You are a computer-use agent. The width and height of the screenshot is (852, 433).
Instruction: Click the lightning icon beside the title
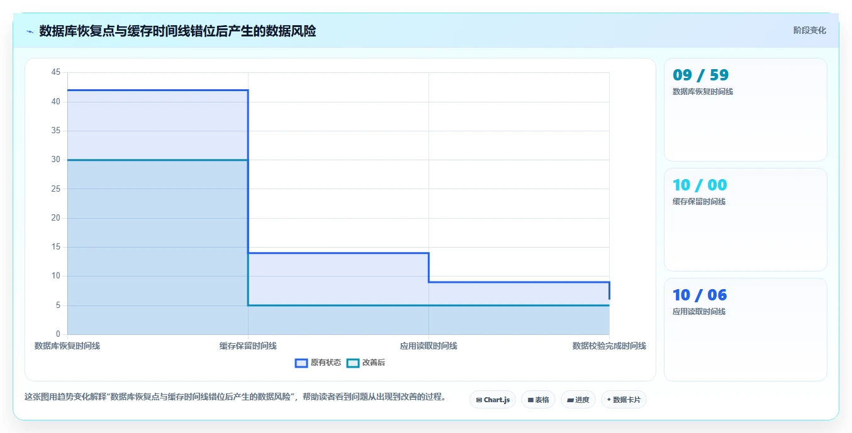tap(30, 31)
